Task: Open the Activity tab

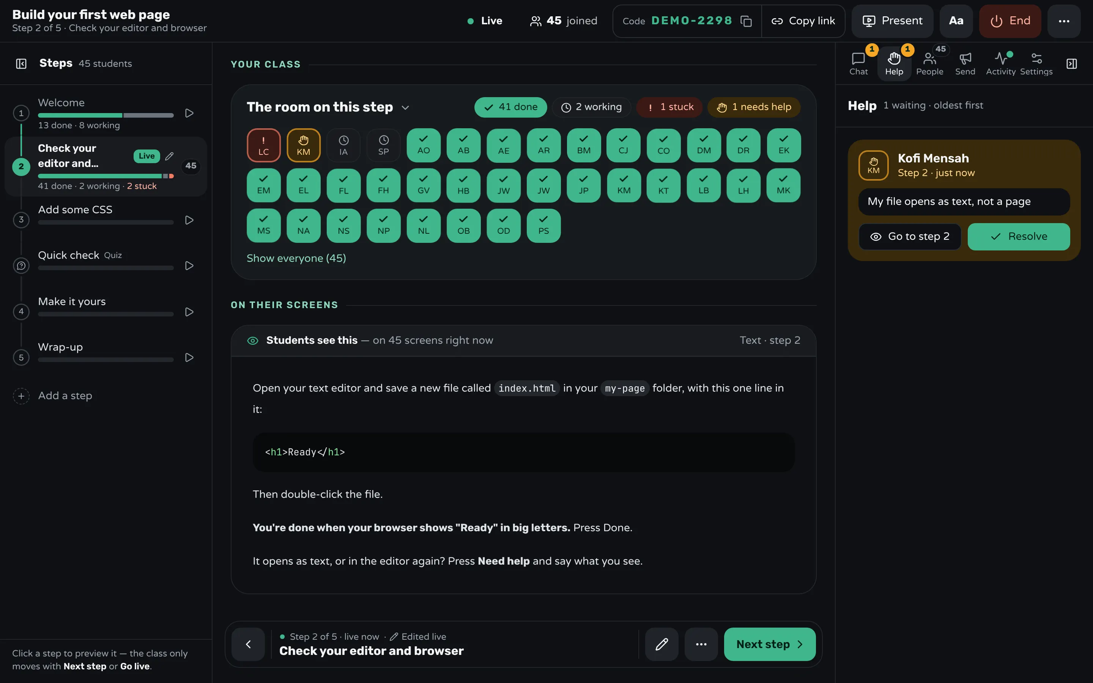Action: 1000,64
